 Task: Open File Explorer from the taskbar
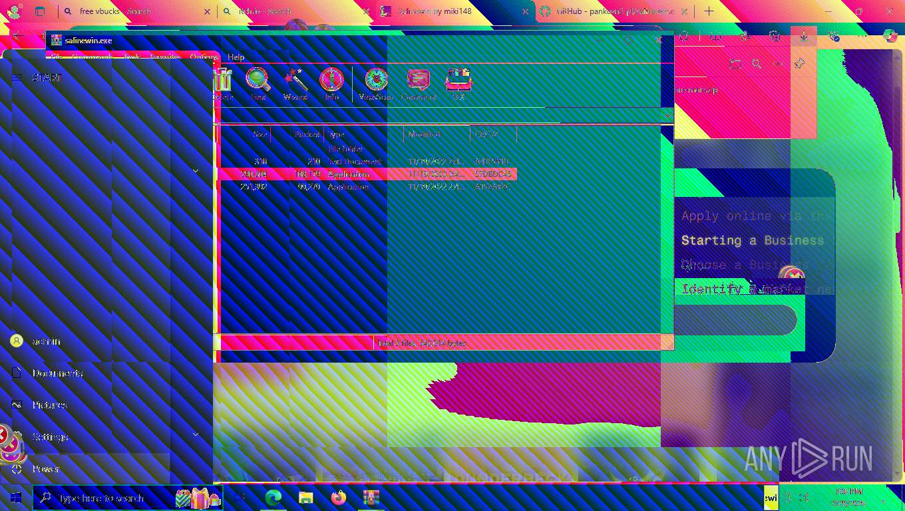[x=305, y=498]
